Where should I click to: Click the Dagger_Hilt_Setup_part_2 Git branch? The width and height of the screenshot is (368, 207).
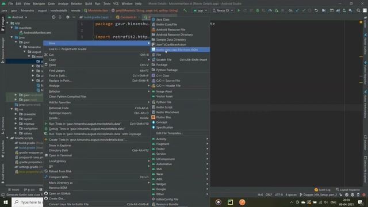click(318, 195)
